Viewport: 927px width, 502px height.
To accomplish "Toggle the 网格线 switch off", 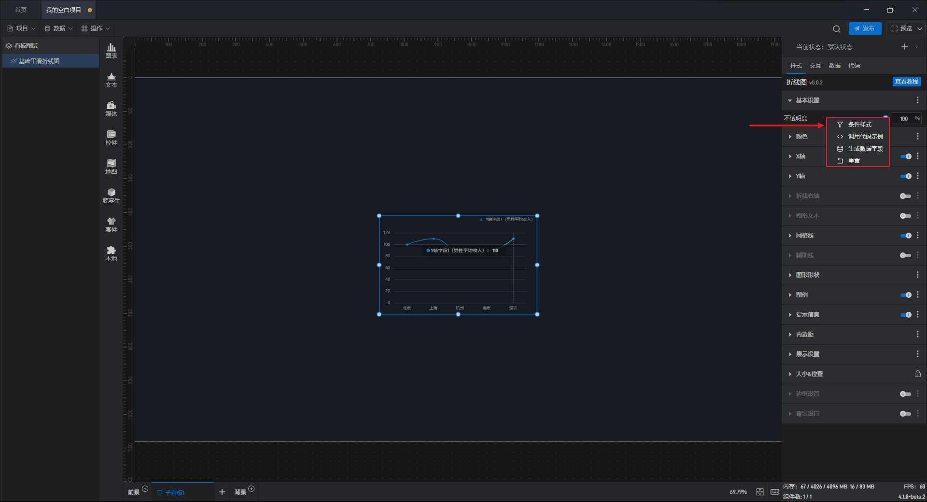I will click(906, 236).
